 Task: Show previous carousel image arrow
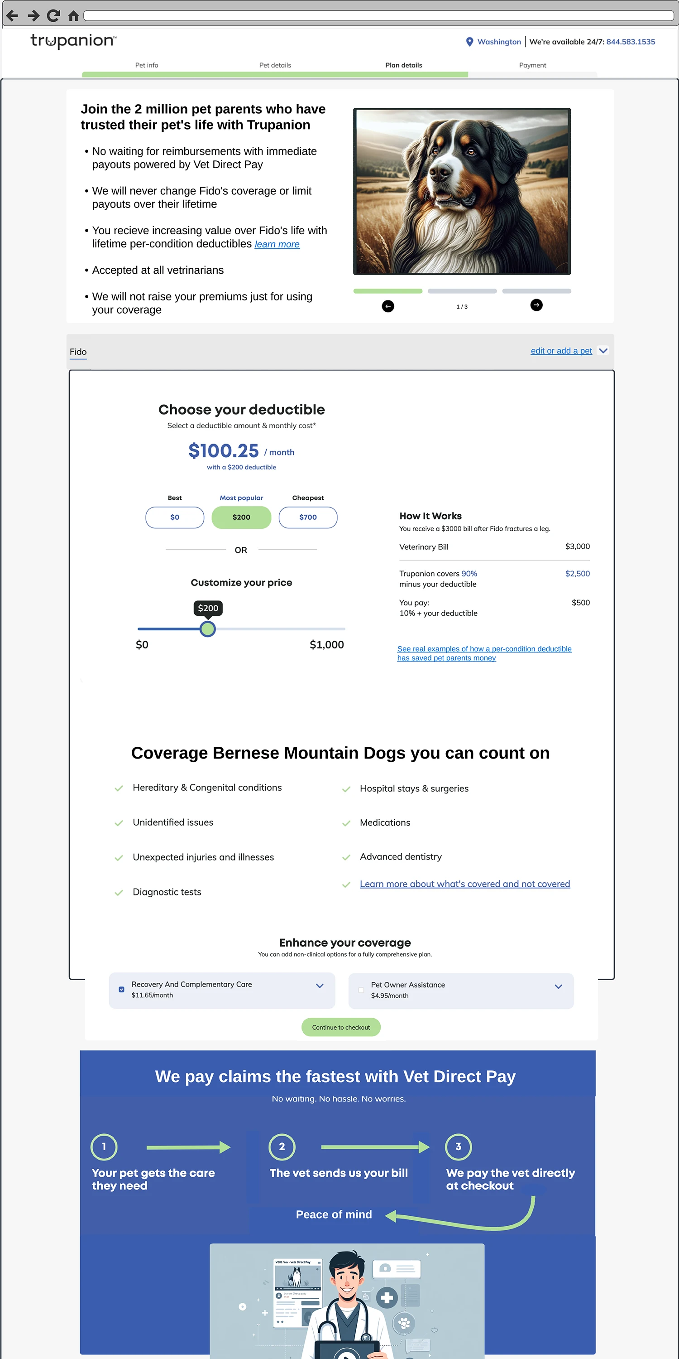click(387, 306)
